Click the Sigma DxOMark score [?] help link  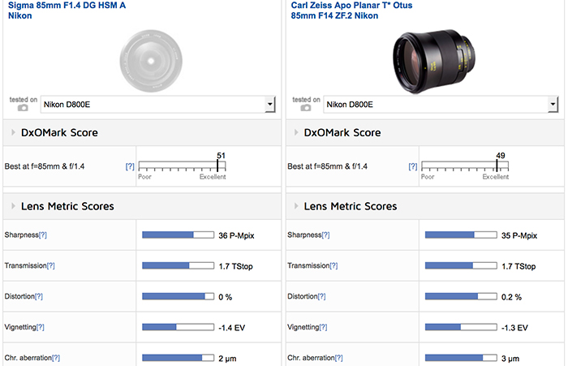[130, 166]
